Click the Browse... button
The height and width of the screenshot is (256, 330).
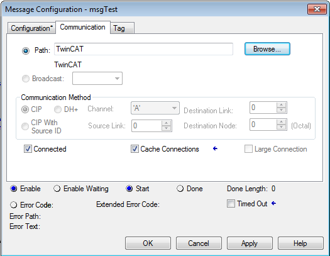[267, 49]
